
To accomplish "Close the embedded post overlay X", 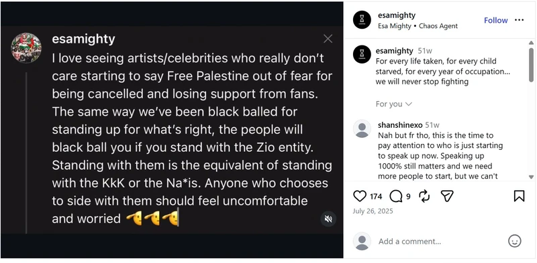I will click(328, 39).
